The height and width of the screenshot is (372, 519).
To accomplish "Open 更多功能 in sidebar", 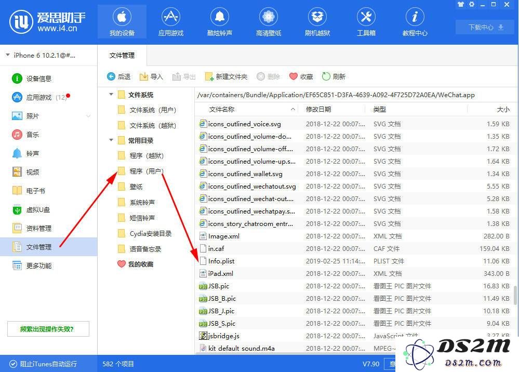I will (x=32, y=265).
